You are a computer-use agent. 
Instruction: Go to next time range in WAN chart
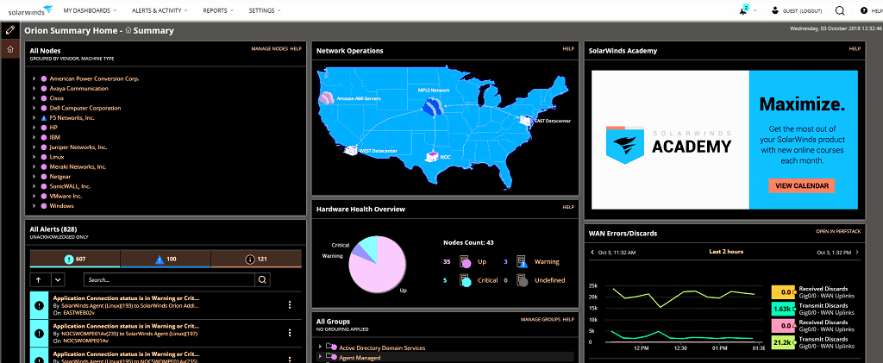point(857,252)
